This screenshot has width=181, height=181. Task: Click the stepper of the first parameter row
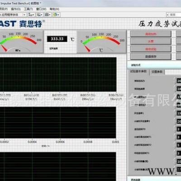tap(175, 81)
